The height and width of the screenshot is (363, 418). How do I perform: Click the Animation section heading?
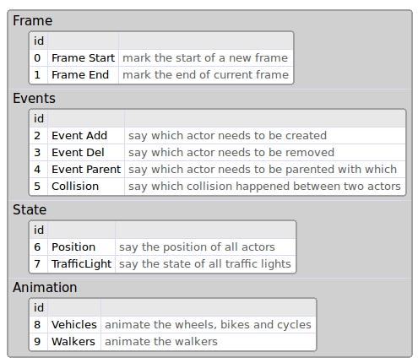tap(45, 287)
